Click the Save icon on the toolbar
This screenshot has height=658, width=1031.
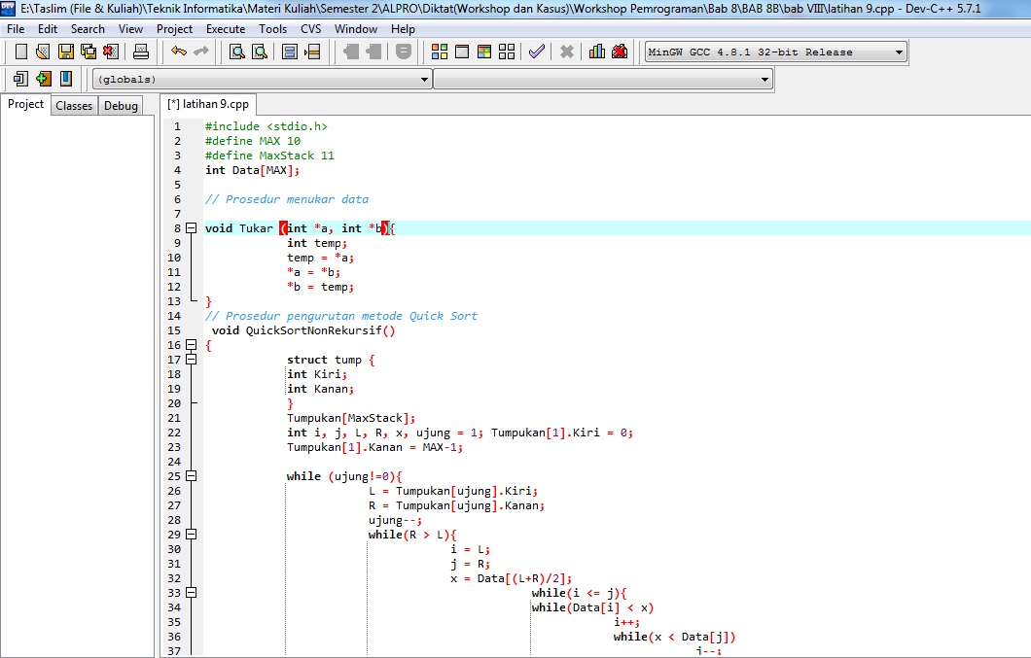point(64,52)
